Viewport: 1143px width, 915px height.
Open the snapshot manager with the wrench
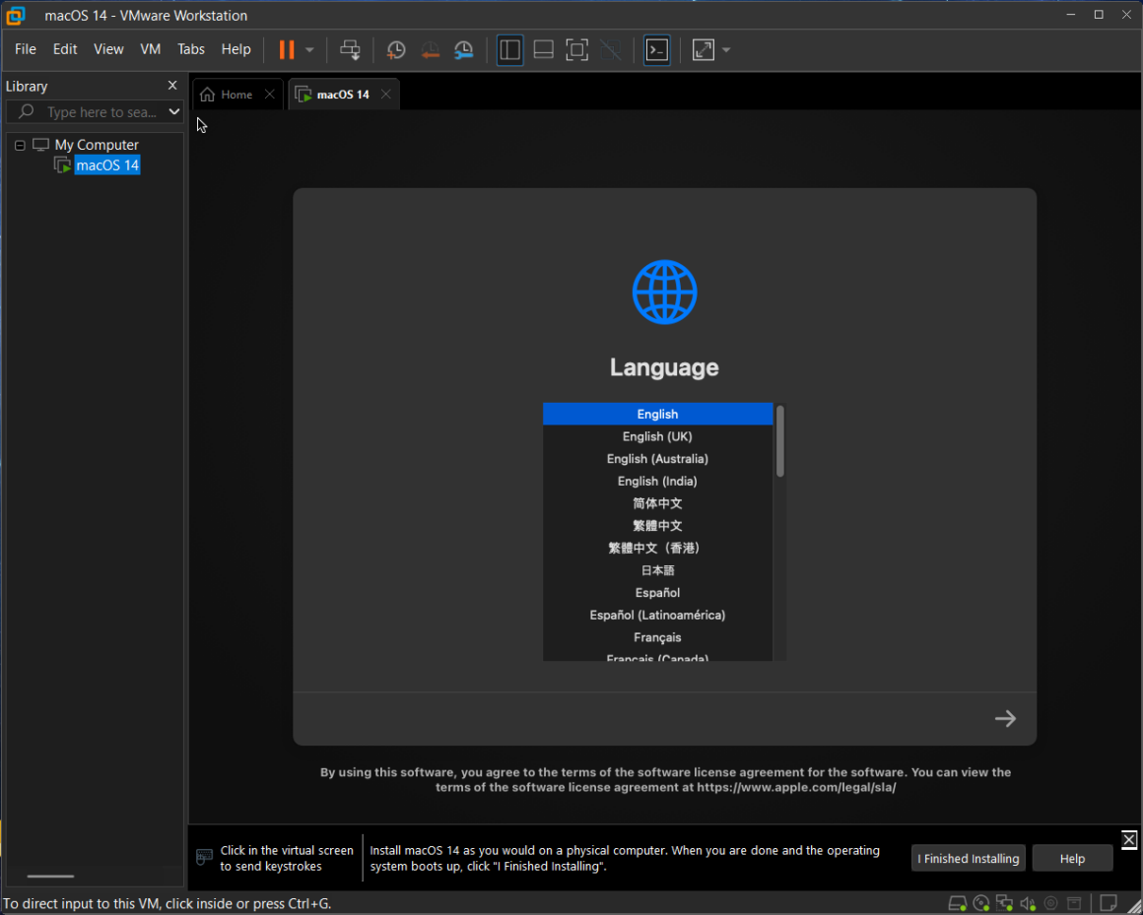pos(464,49)
